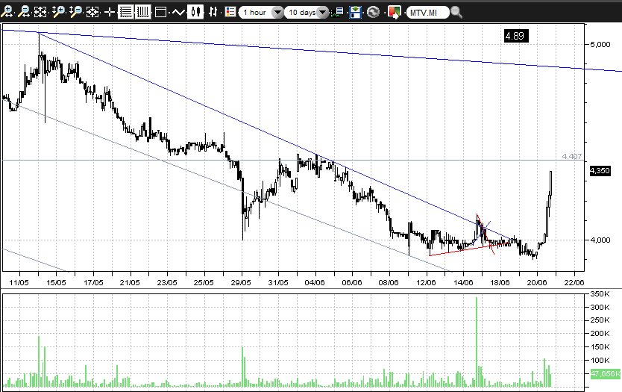The width and height of the screenshot is (622, 392).
Task: Click the vertical zoom in magnifier
Action: (58, 12)
